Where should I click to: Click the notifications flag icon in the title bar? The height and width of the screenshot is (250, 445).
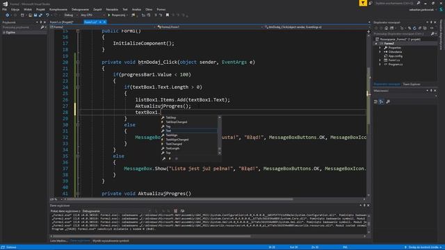point(363,3)
